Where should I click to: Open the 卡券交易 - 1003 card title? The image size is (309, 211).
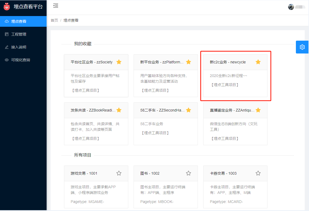point(223,173)
